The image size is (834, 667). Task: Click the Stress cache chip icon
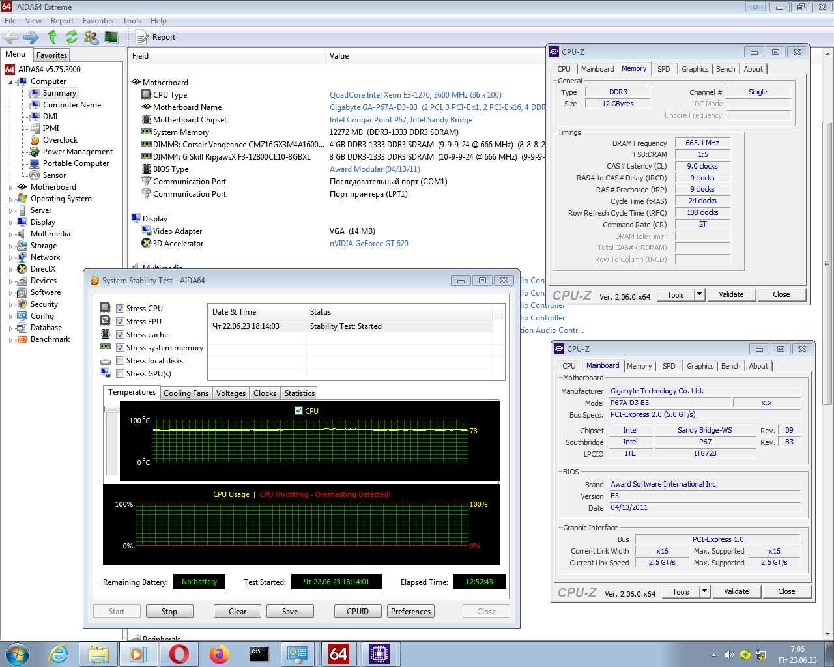coord(106,334)
